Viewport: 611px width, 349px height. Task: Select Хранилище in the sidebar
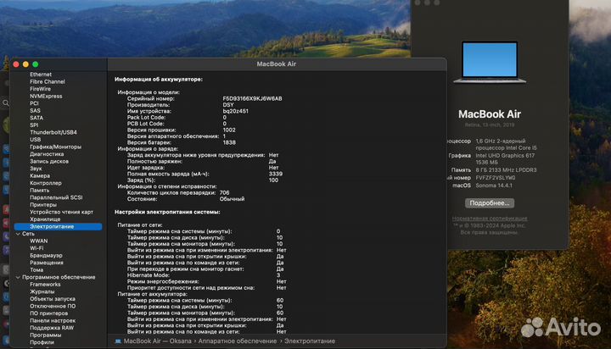pyautogui.click(x=45, y=219)
